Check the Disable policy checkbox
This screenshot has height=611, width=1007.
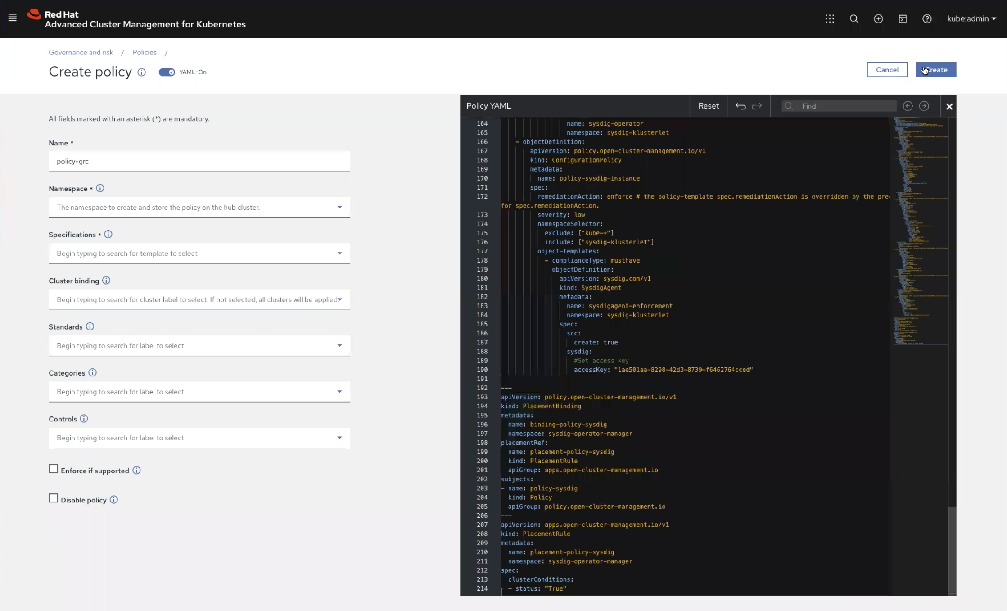pyautogui.click(x=54, y=498)
